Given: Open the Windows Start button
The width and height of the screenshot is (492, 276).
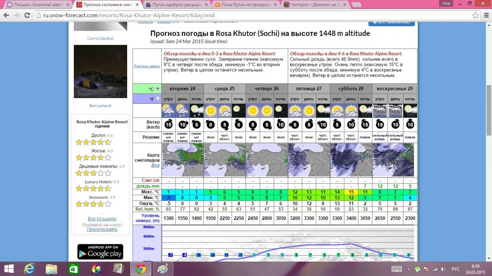Looking at the screenshot, I should [x=9, y=269].
